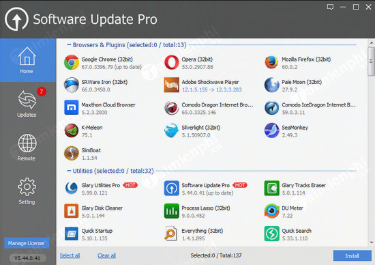Click the feedback icon in title bar
The width and height of the screenshot is (375, 265).
330,7
